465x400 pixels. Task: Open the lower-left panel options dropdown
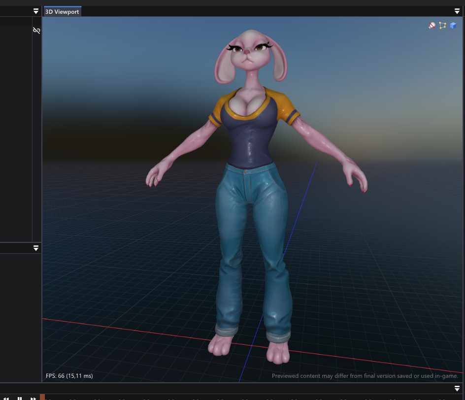pos(36,248)
